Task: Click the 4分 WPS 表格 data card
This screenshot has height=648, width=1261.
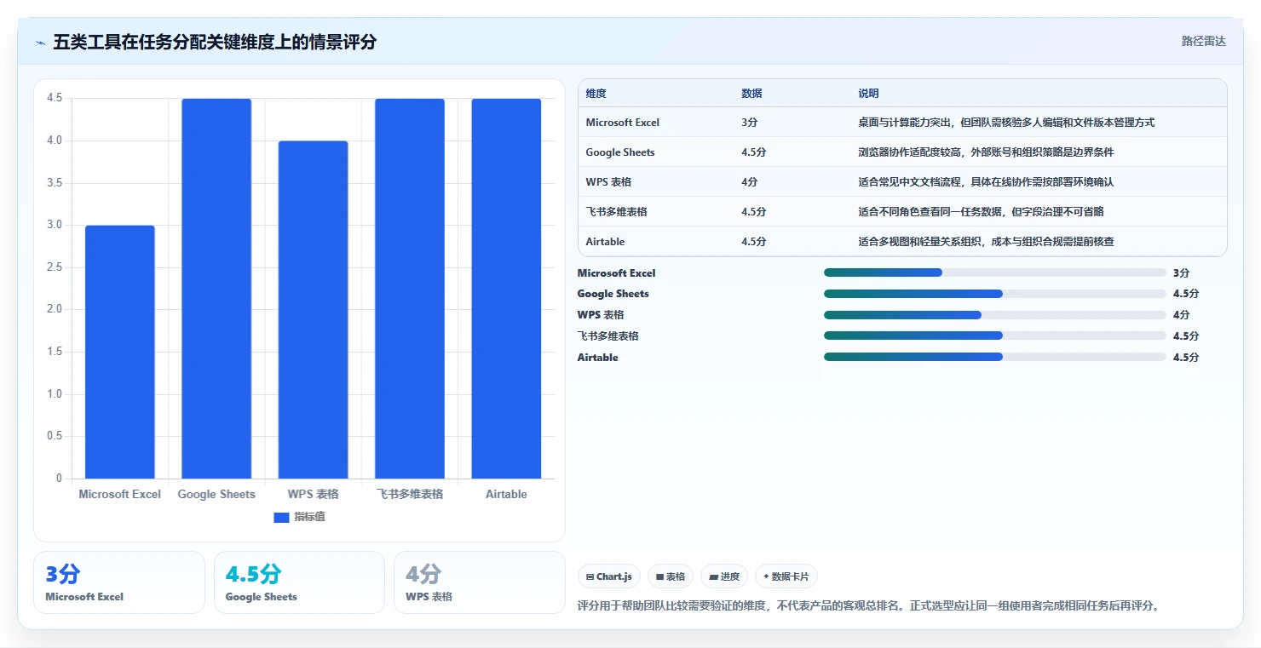Action: click(x=480, y=582)
